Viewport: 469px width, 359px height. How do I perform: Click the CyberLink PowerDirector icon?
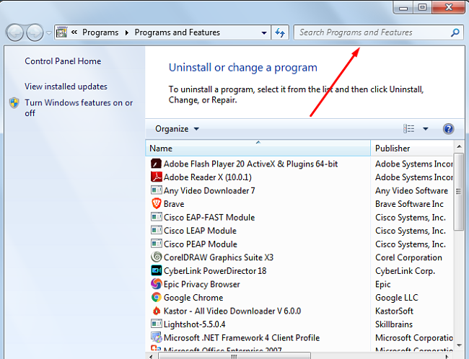click(x=156, y=270)
